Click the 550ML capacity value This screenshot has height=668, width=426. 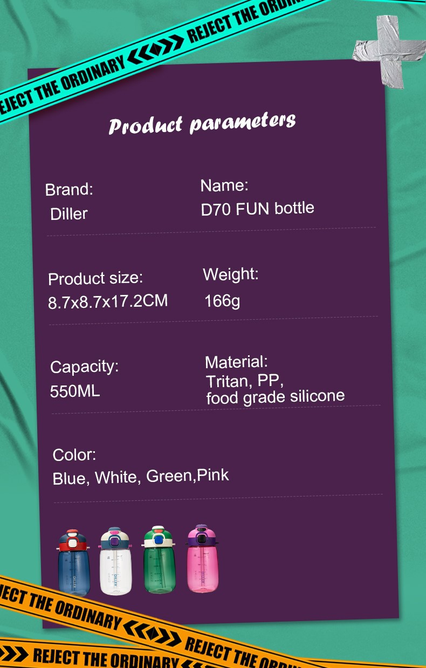point(75,391)
